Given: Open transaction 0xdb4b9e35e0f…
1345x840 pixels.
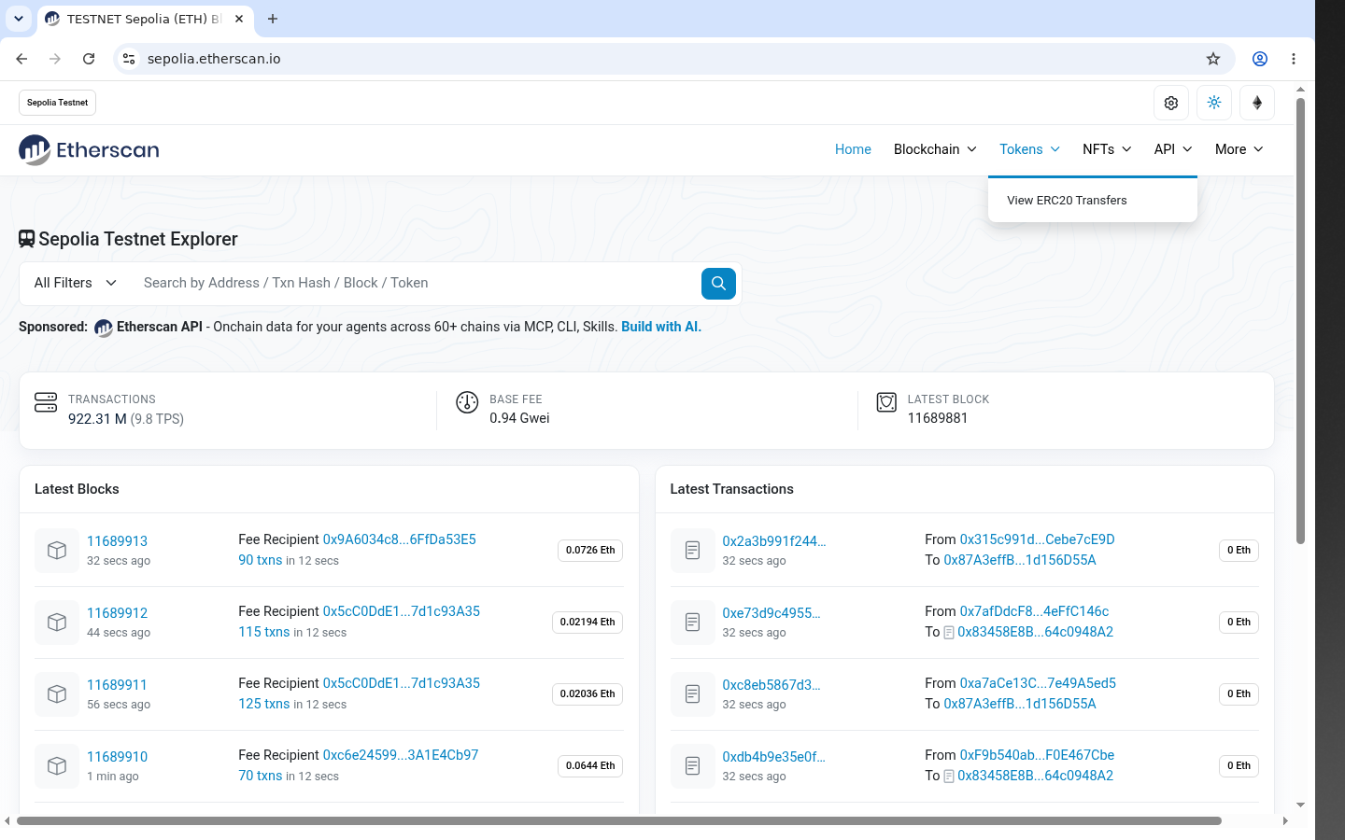Looking at the screenshot, I should click(773, 757).
